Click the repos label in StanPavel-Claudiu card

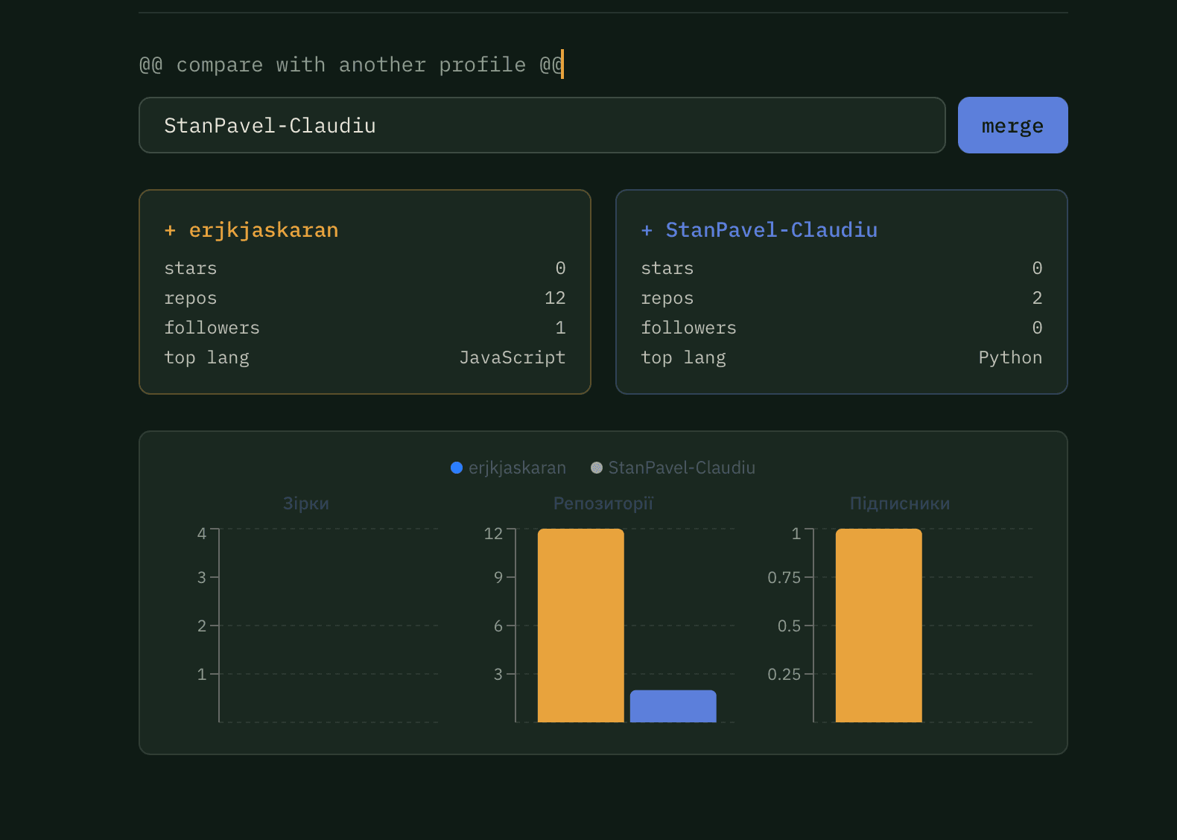point(667,298)
